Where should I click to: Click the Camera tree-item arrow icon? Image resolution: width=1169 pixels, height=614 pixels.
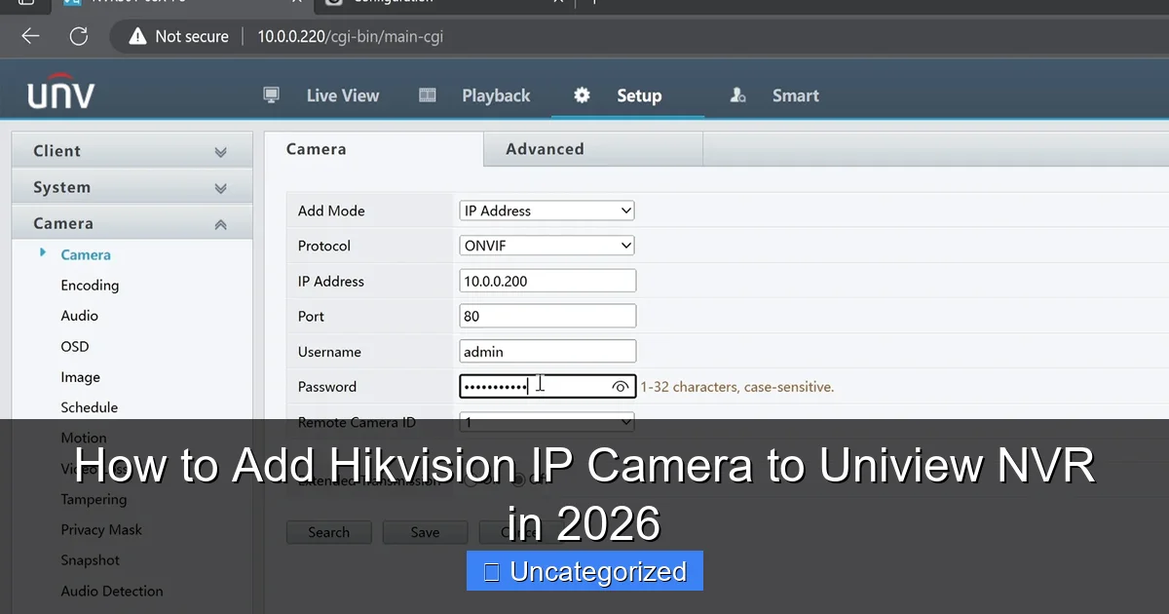click(x=41, y=254)
